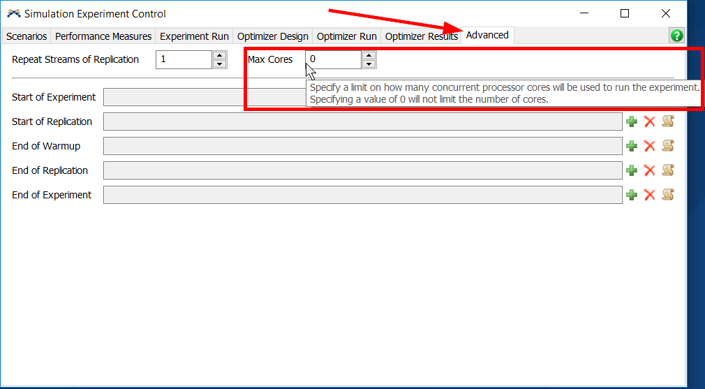Decrement the Max Cores spinner
Screen dimensions: 705x389
pos(369,64)
